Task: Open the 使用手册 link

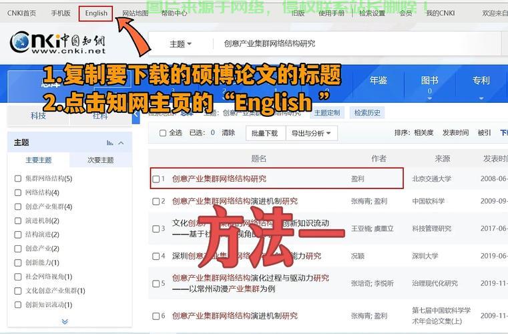Action: pos(331,13)
